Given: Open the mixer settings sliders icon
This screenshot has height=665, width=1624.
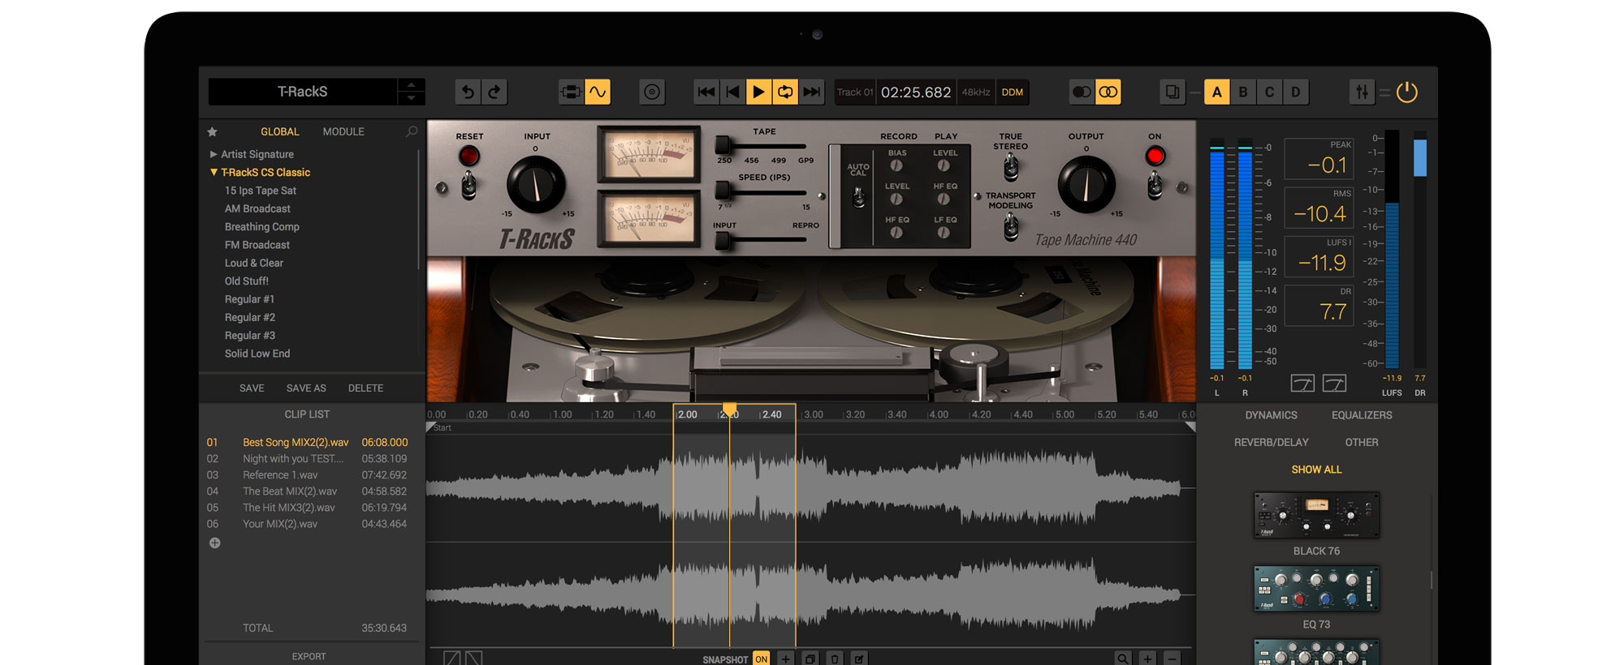Looking at the screenshot, I should [x=1362, y=92].
